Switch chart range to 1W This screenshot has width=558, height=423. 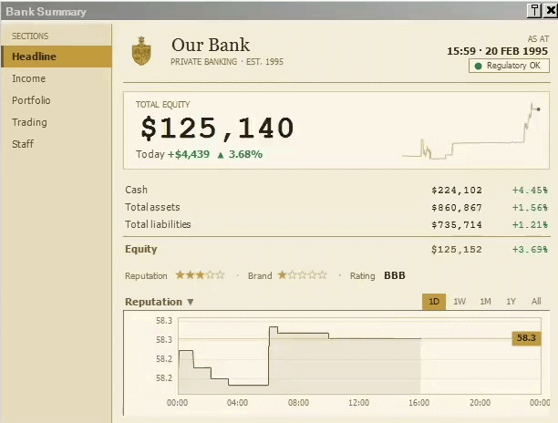coord(460,302)
